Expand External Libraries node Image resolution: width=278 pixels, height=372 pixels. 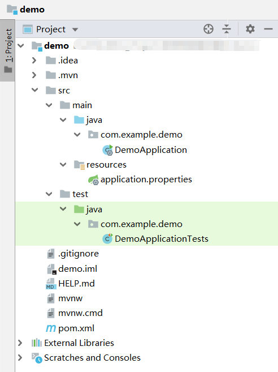pos(20,343)
